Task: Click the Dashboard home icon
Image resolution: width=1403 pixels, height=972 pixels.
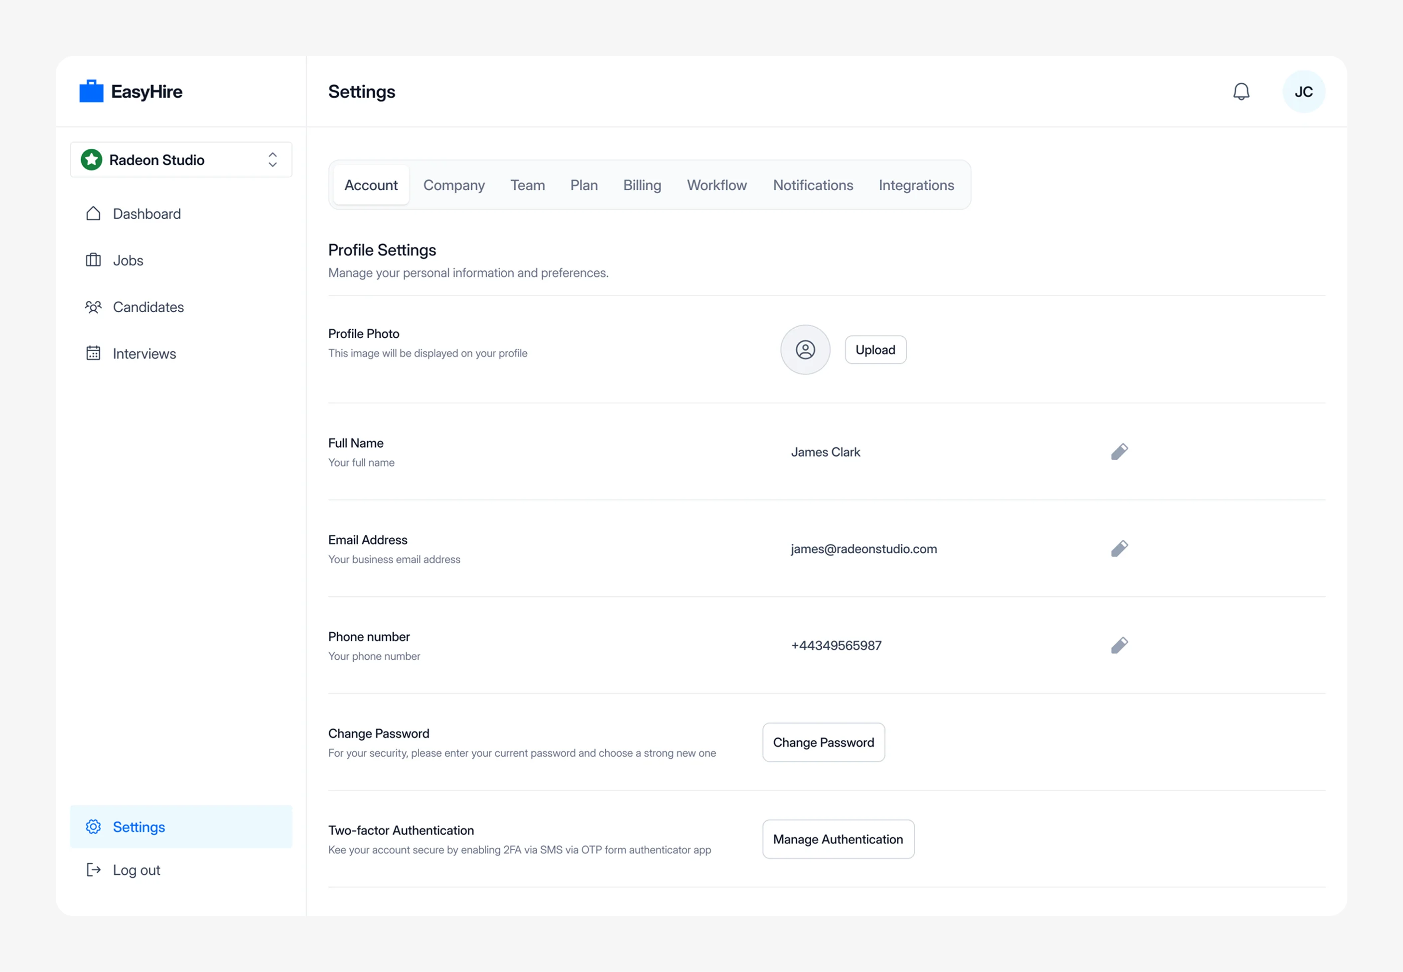Action: [x=93, y=214]
